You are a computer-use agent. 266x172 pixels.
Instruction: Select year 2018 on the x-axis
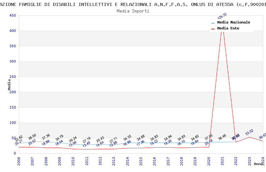[x=182, y=161]
